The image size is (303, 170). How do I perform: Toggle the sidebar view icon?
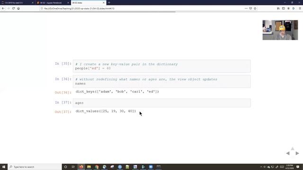[x=283, y=8]
